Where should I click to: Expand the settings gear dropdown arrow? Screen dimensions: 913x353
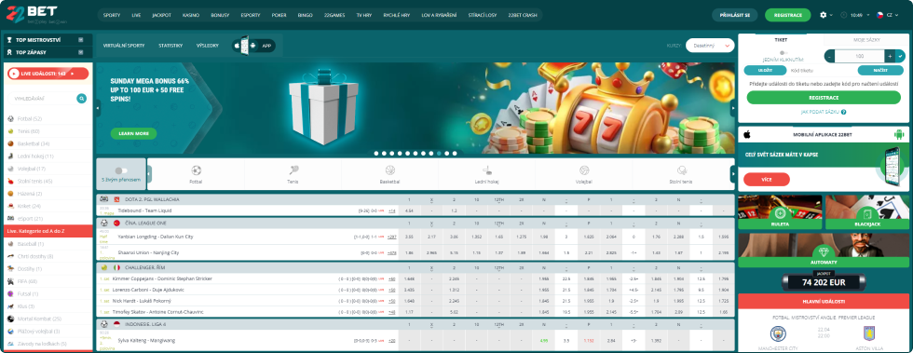(831, 15)
